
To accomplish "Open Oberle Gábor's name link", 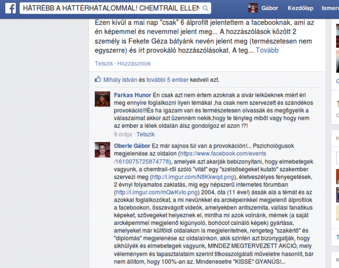I will [132, 146].
